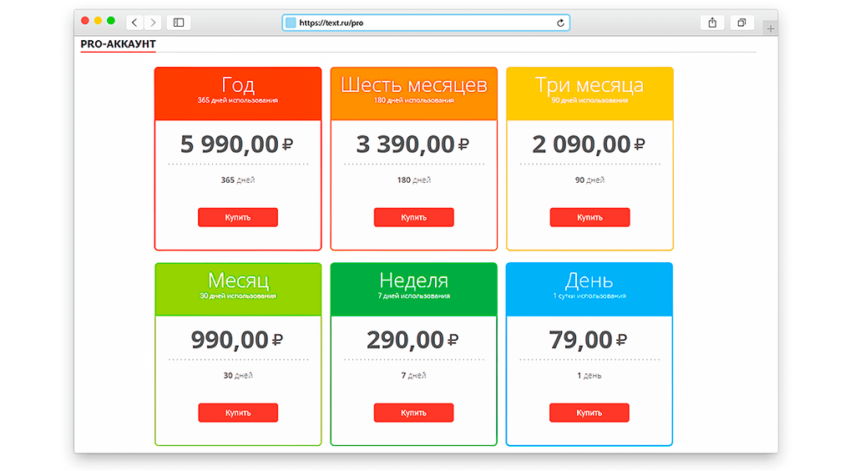The width and height of the screenshot is (855, 471).
Task: Open a new tab with the plus icon
Action: pyautogui.click(x=770, y=28)
